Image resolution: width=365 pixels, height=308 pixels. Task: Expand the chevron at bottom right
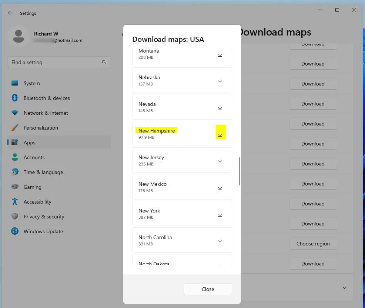point(344,288)
